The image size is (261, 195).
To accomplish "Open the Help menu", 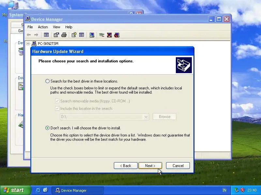I will click(69, 27).
